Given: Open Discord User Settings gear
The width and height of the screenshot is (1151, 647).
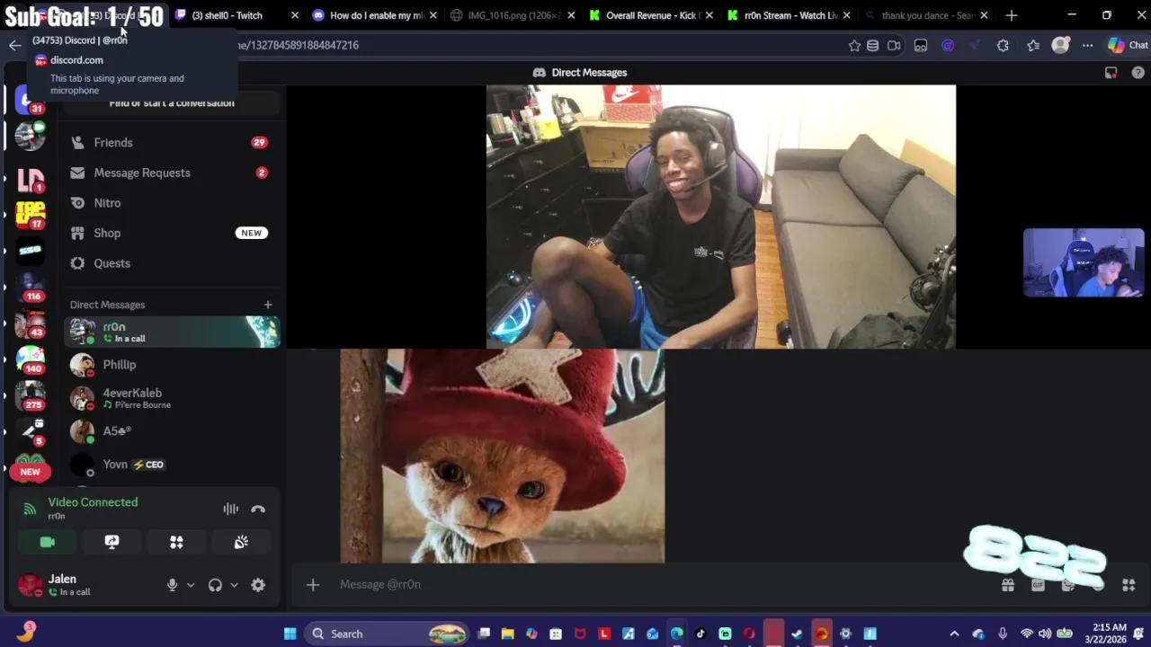Looking at the screenshot, I should [258, 585].
